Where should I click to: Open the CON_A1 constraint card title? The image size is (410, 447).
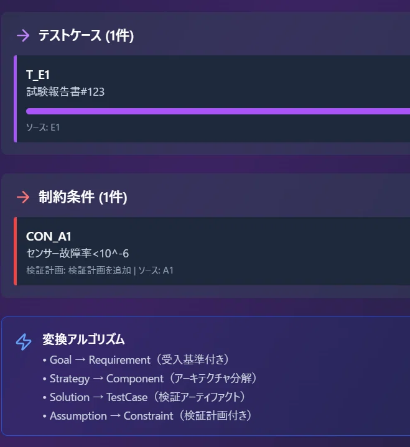point(49,236)
